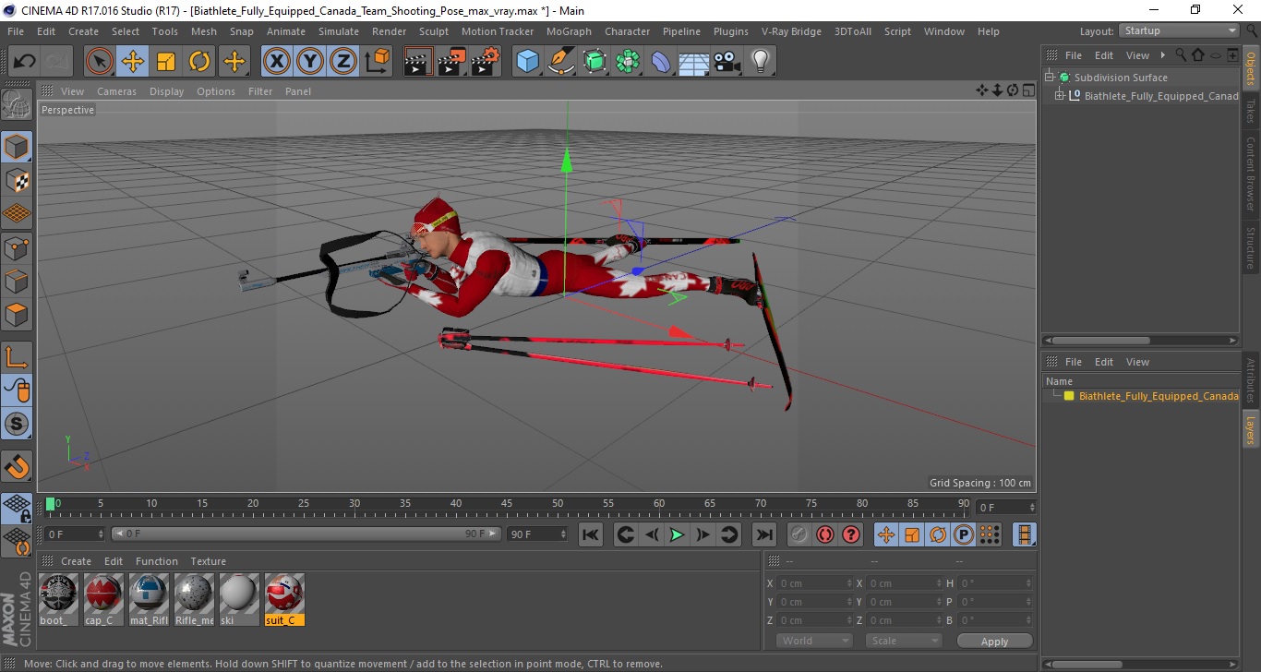Select Points mode in left palette
This screenshot has width=1261, height=672.
click(x=18, y=247)
